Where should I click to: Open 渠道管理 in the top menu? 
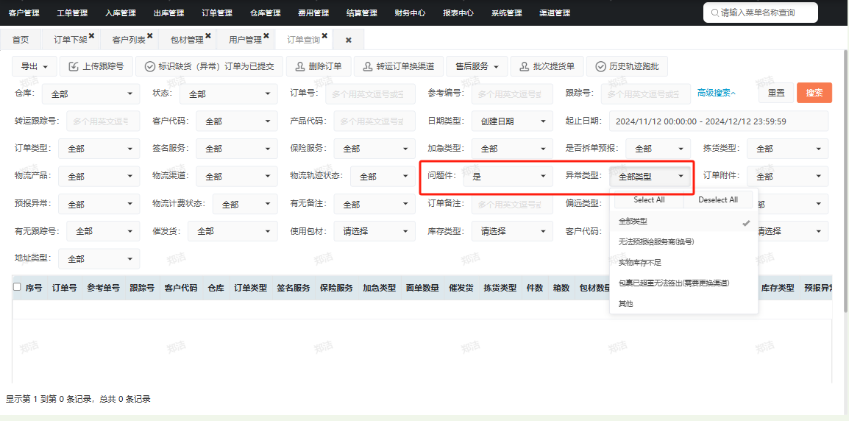point(555,13)
